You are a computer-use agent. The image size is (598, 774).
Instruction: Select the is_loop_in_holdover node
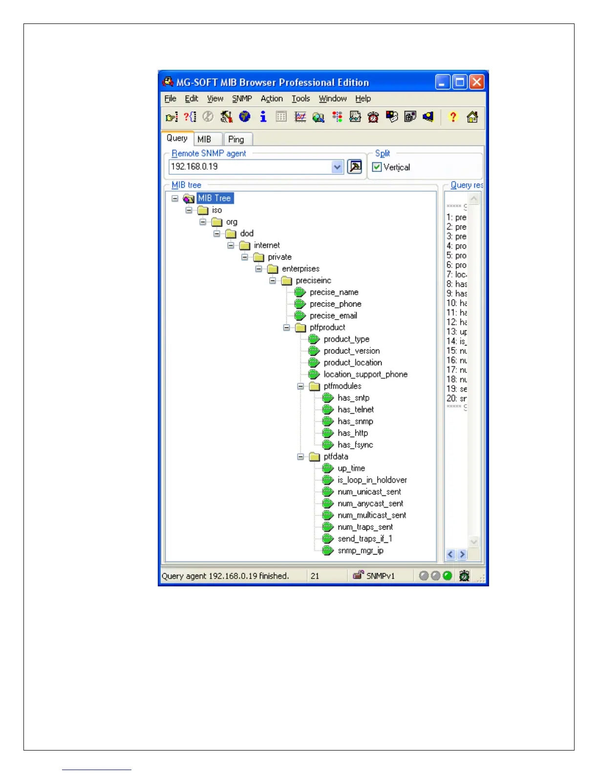click(x=372, y=480)
